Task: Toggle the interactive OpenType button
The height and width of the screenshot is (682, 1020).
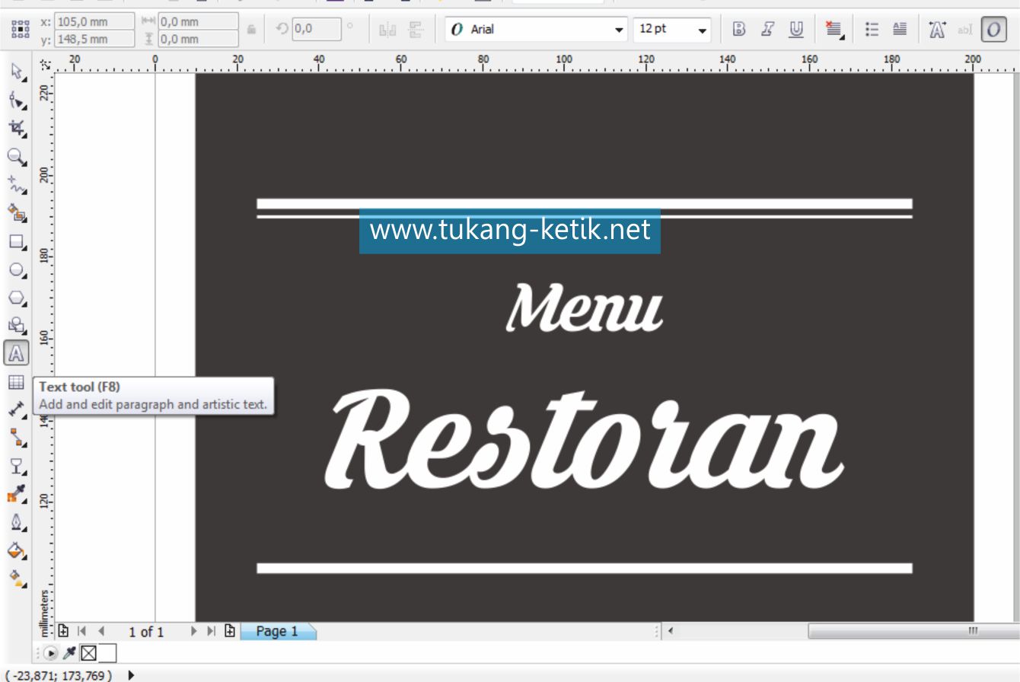Action: [x=993, y=30]
